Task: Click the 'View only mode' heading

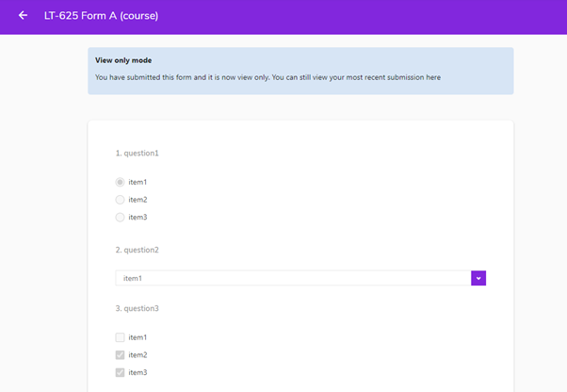Action: pos(123,60)
